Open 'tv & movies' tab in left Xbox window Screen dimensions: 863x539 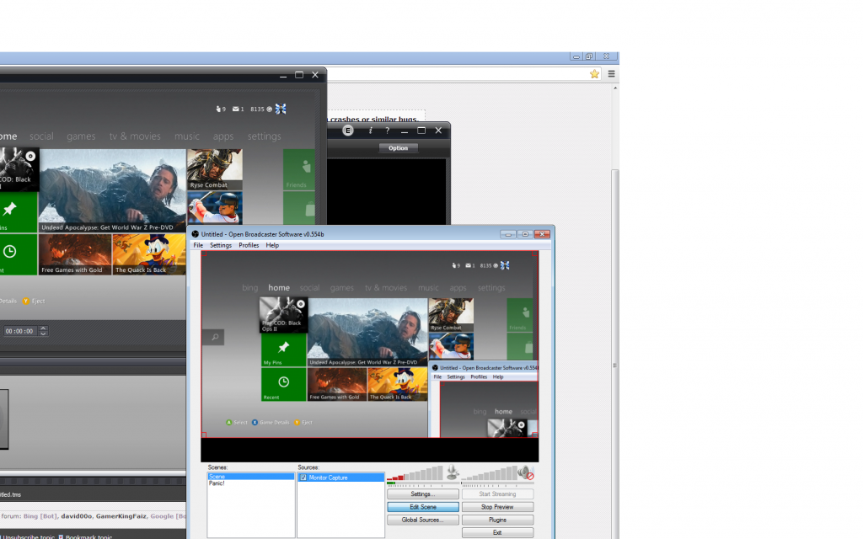click(135, 136)
